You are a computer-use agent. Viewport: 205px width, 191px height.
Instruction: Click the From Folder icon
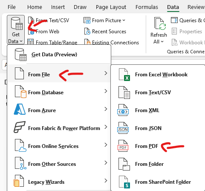tap(124, 164)
